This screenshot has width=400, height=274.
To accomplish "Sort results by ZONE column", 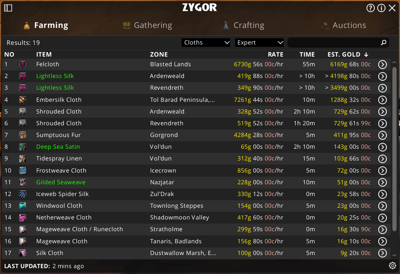I will click(x=159, y=54).
